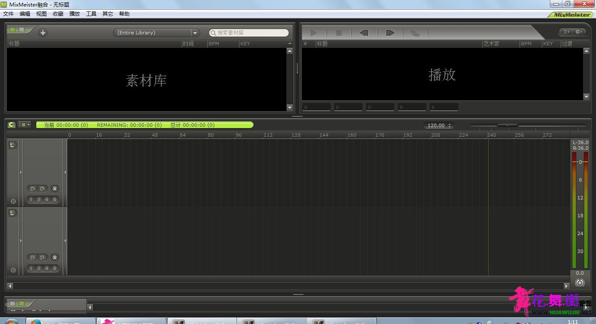Click the transition icon in playlist toolbar
Image resolution: width=596 pixels, height=324 pixels.
coord(415,33)
